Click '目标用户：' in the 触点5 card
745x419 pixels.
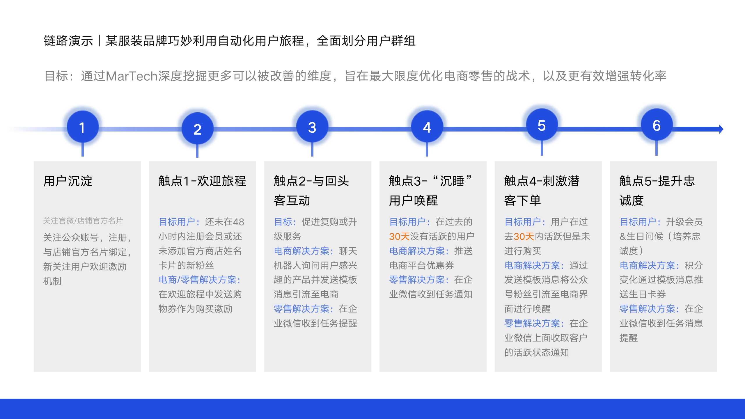coord(640,222)
